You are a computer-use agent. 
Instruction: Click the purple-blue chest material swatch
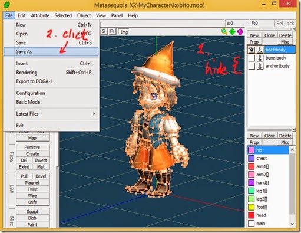252,158
